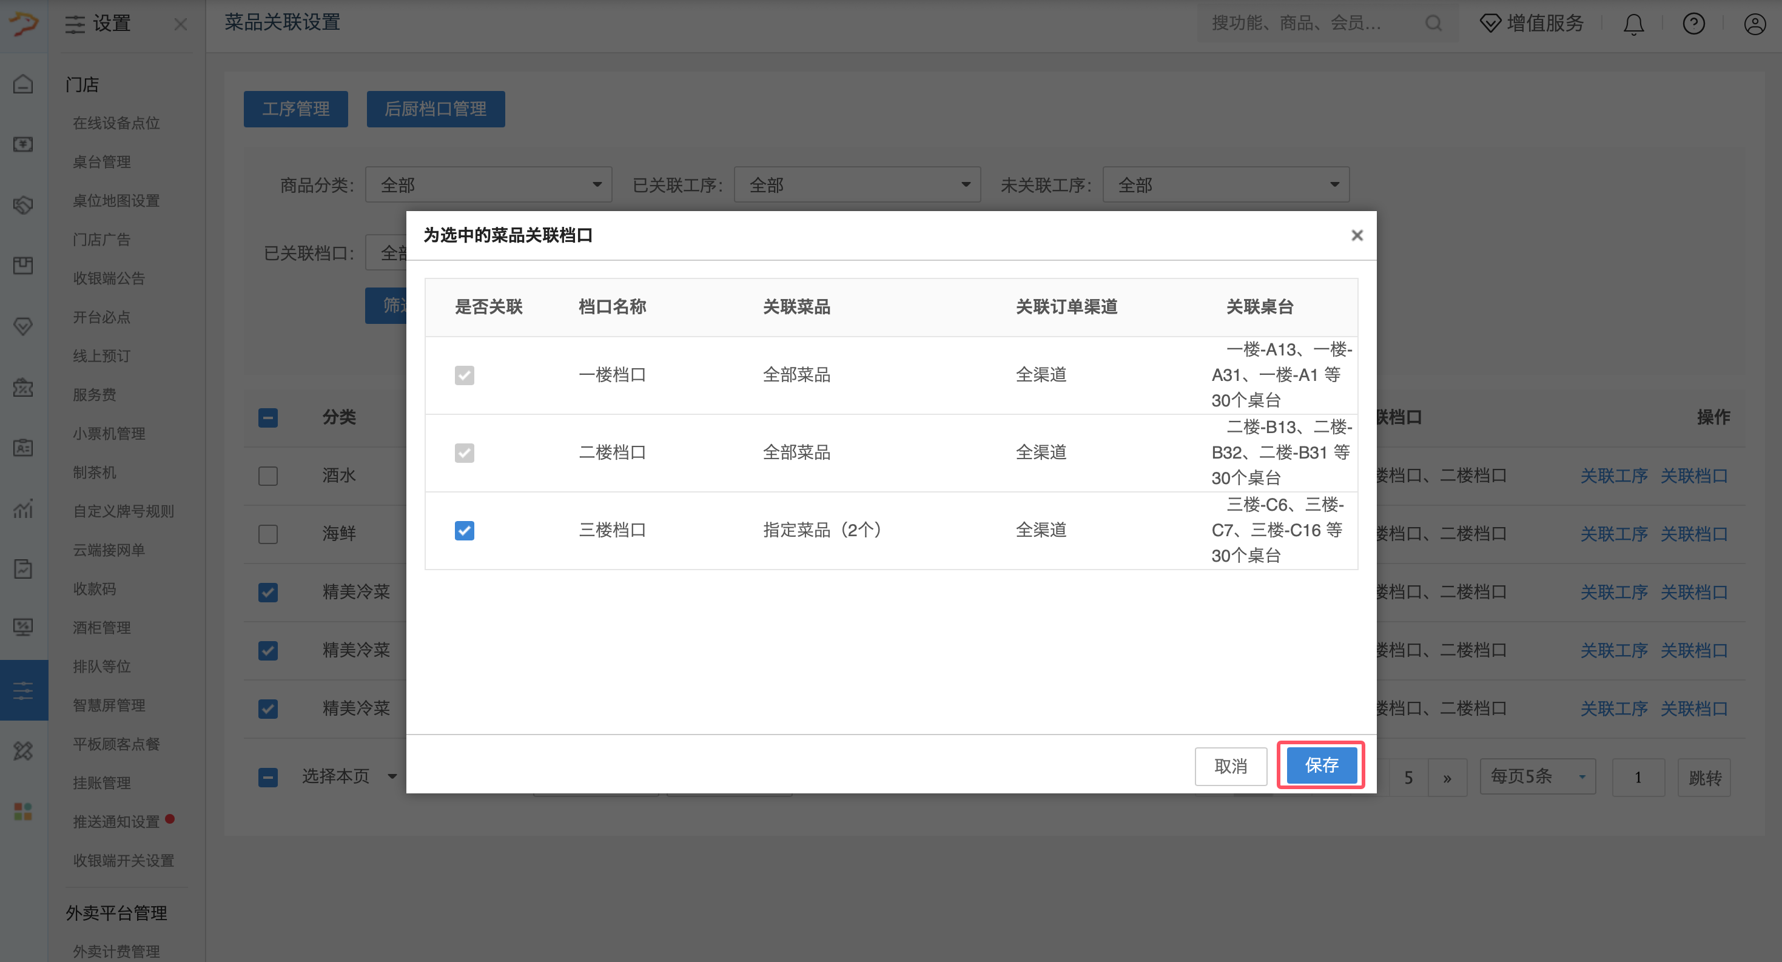Open 小票机管理 menu item
The image size is (1782, 962).
109,434
